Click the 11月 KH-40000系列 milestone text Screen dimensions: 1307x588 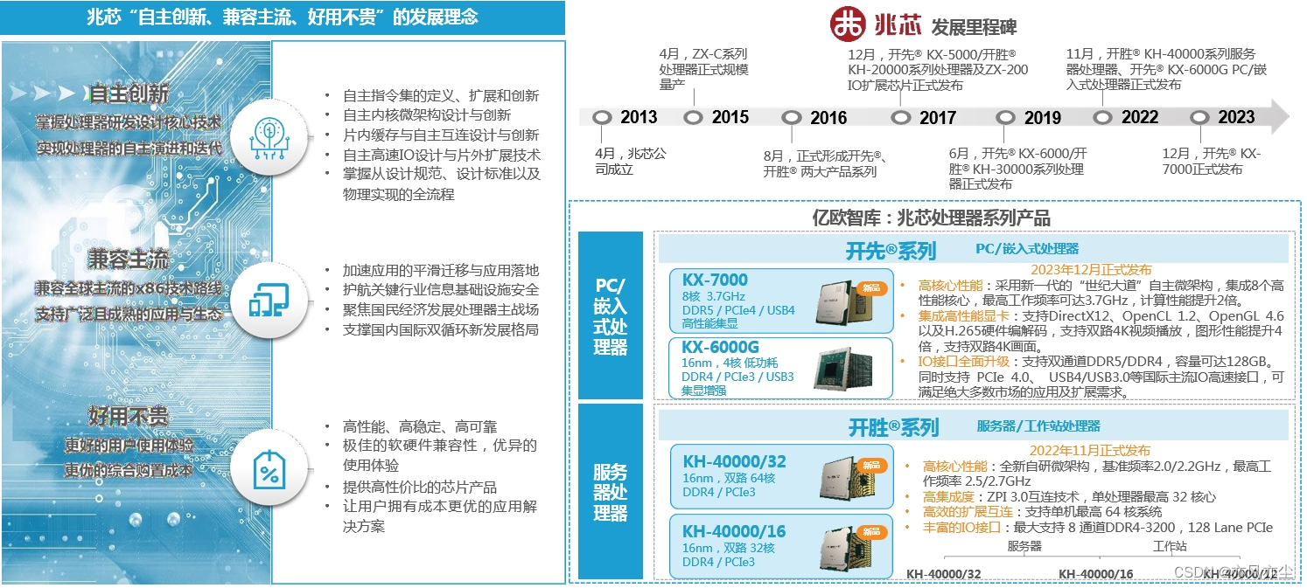tap(1166, 69)
